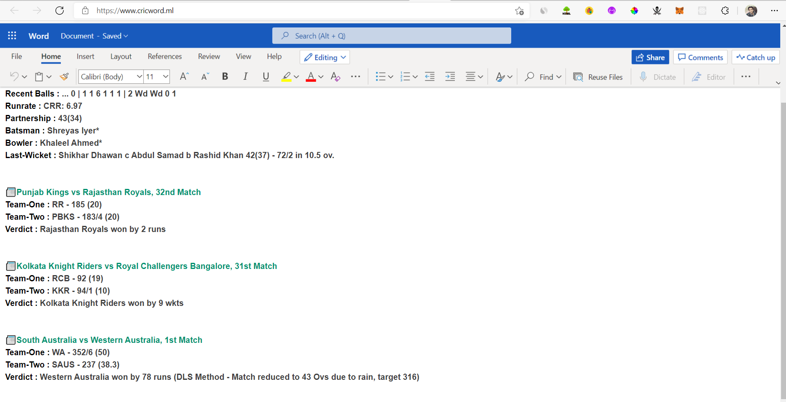Open the Editing mode dropdown

pyautogui.click(x=325, y=57)
